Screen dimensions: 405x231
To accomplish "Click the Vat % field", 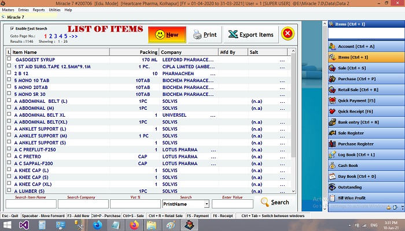I will point(135,204).
